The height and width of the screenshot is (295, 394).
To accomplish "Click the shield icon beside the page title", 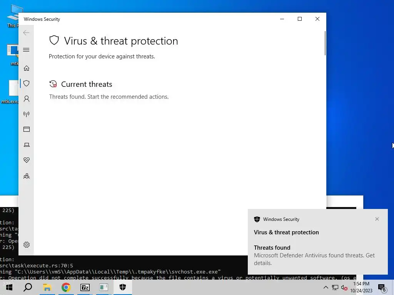I will pos(54,40).
